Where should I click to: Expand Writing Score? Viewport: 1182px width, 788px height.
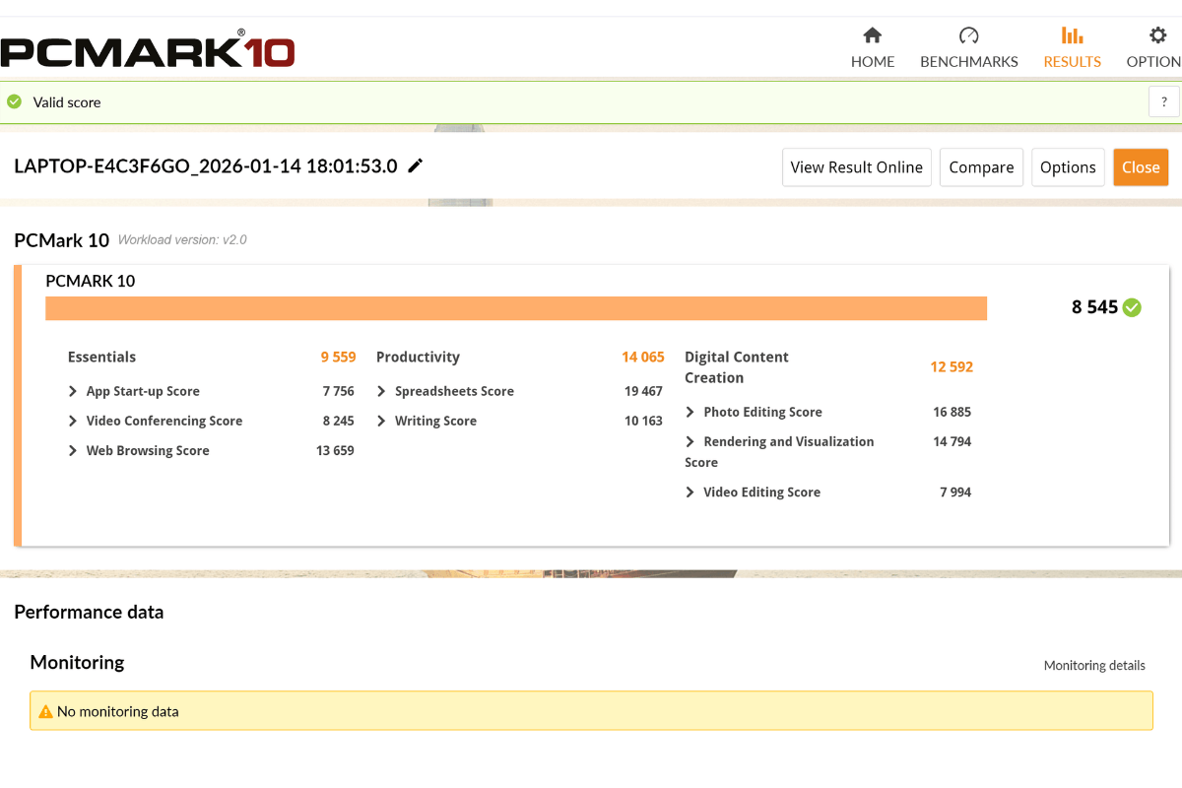point(381,421)
